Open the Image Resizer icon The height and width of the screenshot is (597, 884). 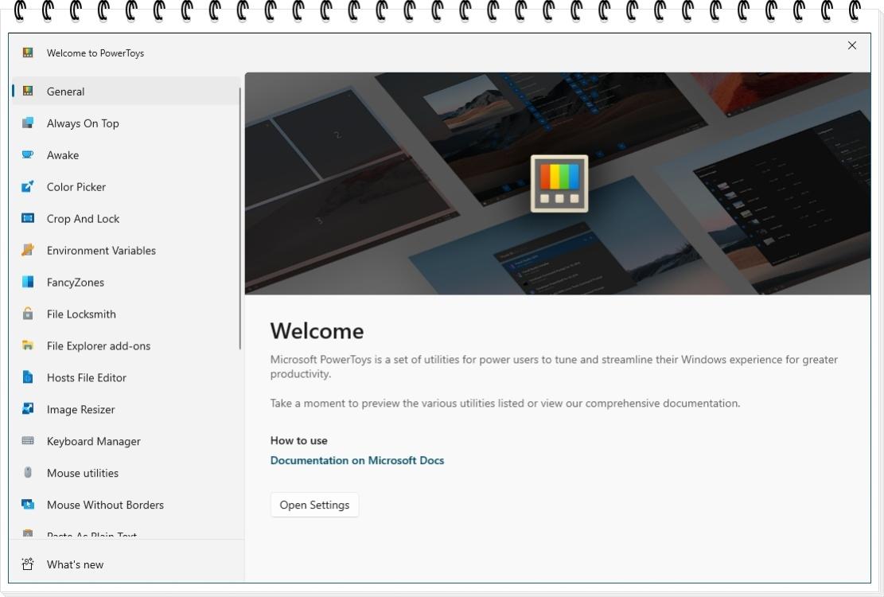pyautogui.click(x=28, y=409)
